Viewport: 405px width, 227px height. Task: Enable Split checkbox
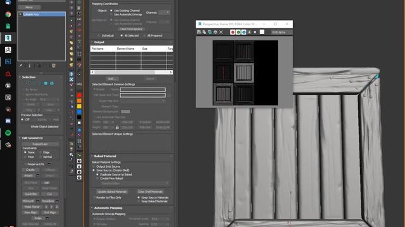(x=42, y=183)
